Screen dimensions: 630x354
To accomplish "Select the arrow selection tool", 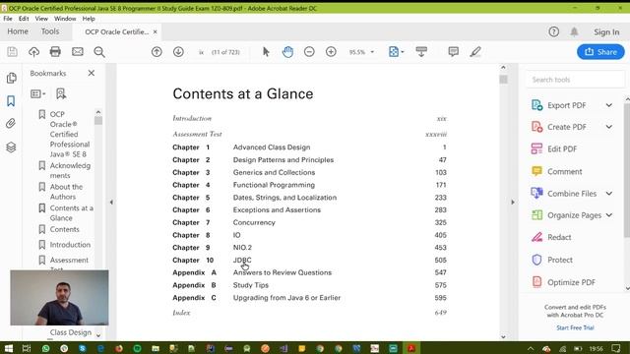I will (266, 52).
